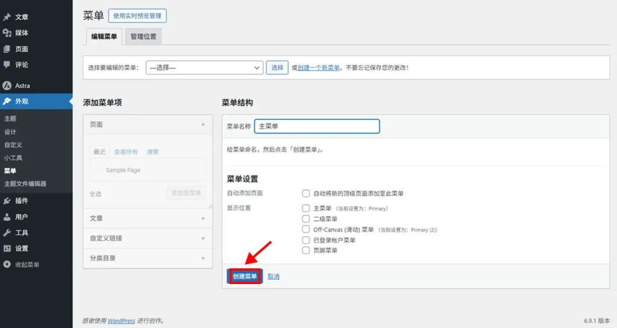
Task: Open the 评论 comments bubble icon
Action: coord(7,64)
